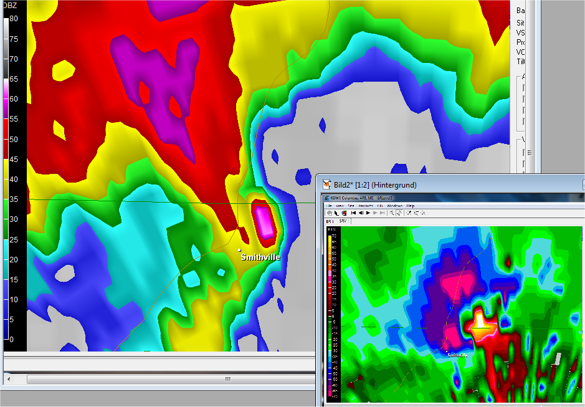
Task: Click the horizontal scrollbar thumb grip
Action: click(227, 379)
